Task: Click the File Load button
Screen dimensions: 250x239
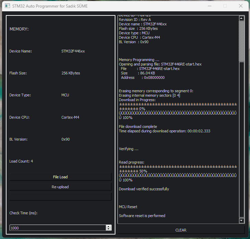Action: tap(60, 177)
